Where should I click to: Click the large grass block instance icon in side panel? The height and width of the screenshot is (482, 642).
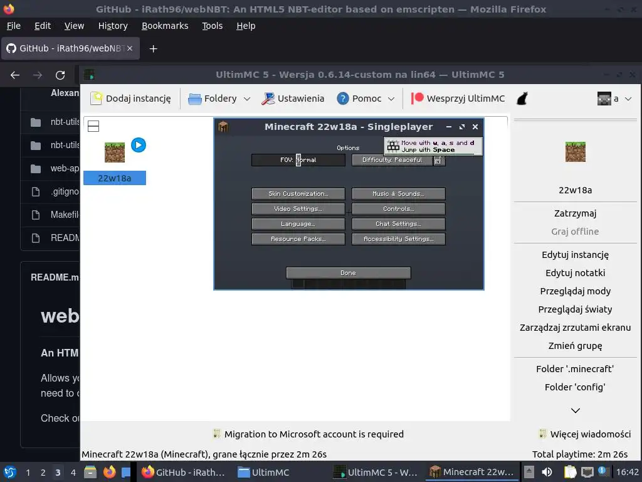click(576, 152)
